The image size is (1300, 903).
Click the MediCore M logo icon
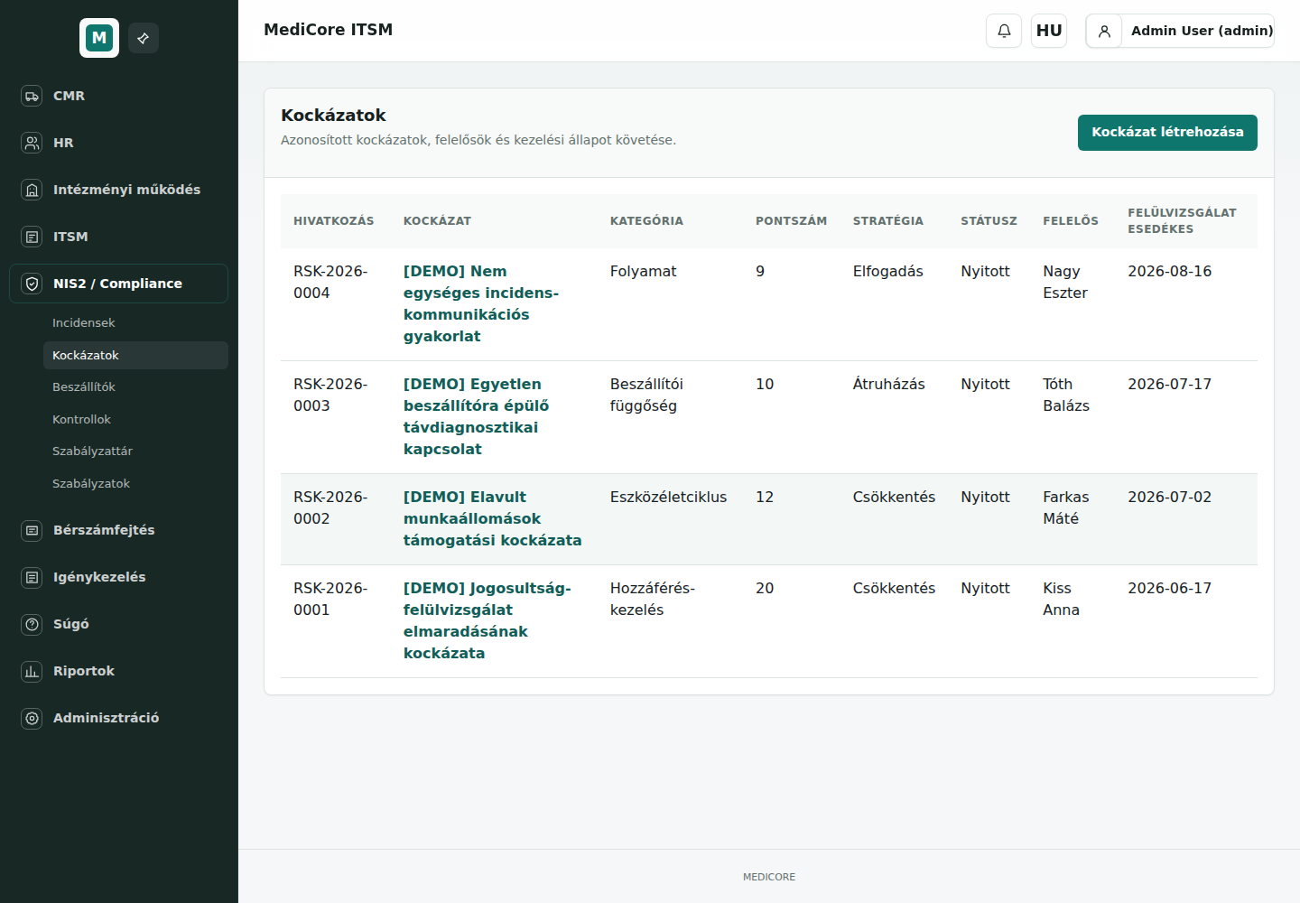[x=99, y=38]
